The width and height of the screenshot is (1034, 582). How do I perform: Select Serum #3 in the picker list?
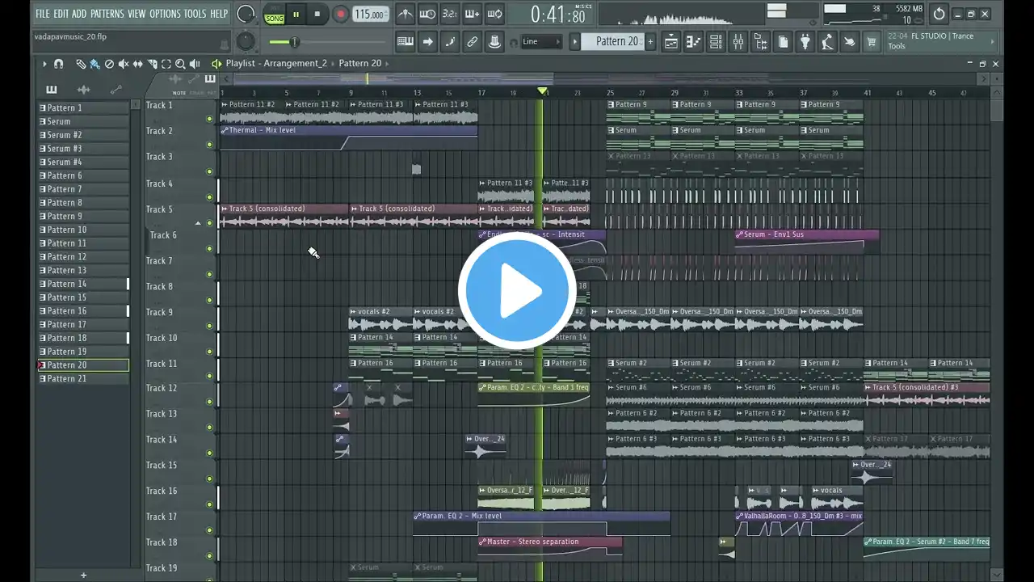83,149
